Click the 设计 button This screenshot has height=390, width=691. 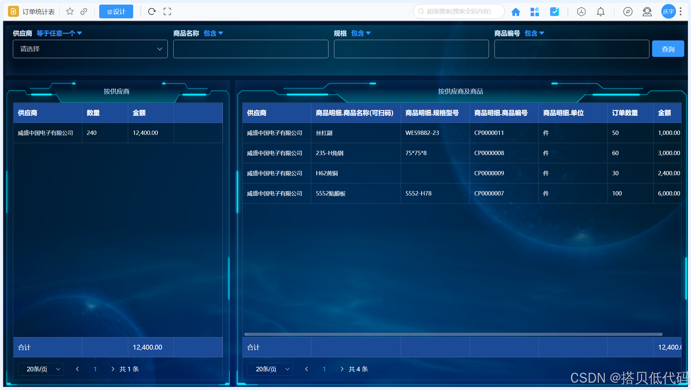pos(116,12)
